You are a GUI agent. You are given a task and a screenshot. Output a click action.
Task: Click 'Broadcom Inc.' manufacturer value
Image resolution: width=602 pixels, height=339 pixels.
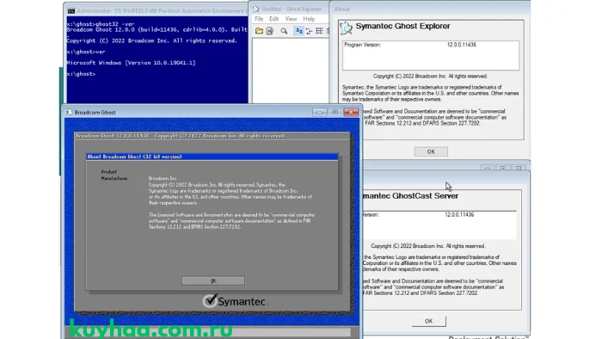[x=163, y=178]
